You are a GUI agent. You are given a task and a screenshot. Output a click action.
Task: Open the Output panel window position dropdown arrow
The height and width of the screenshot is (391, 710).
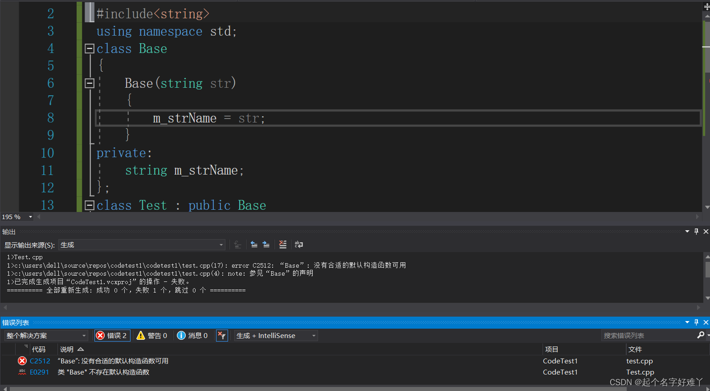[687, 232]
